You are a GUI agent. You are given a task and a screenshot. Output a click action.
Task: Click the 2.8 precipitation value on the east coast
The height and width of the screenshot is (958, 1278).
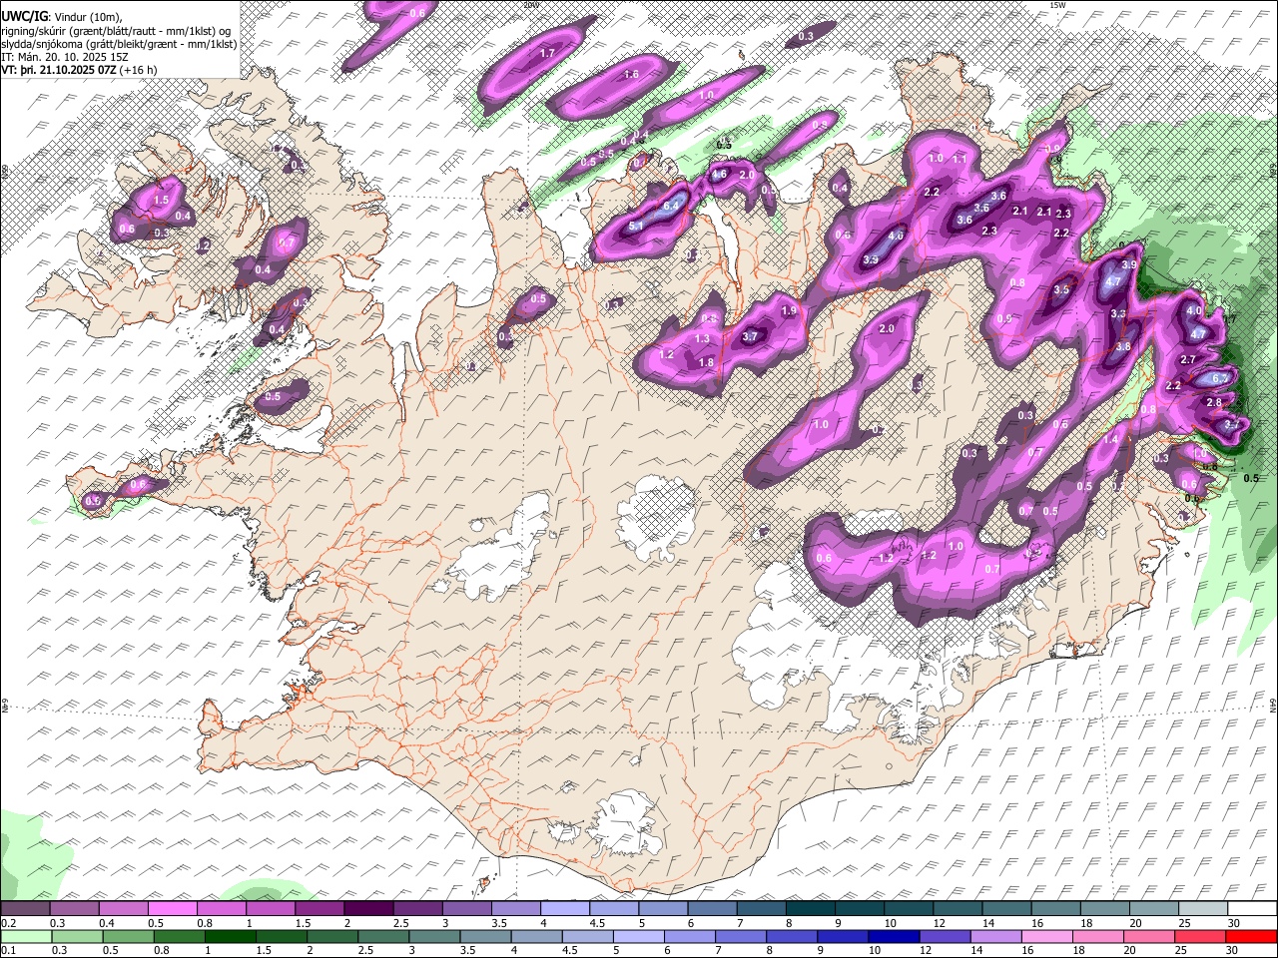(1214, 403)
